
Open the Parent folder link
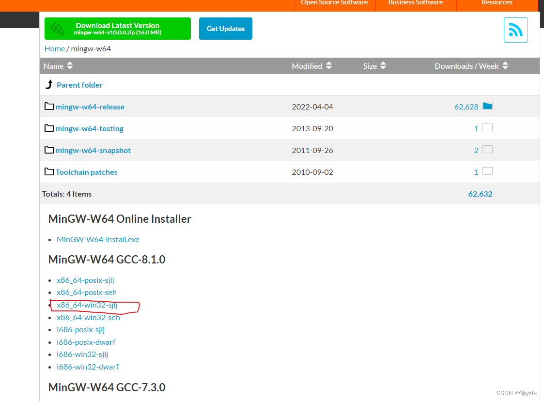pyautogui.click(x=79, y=85)
